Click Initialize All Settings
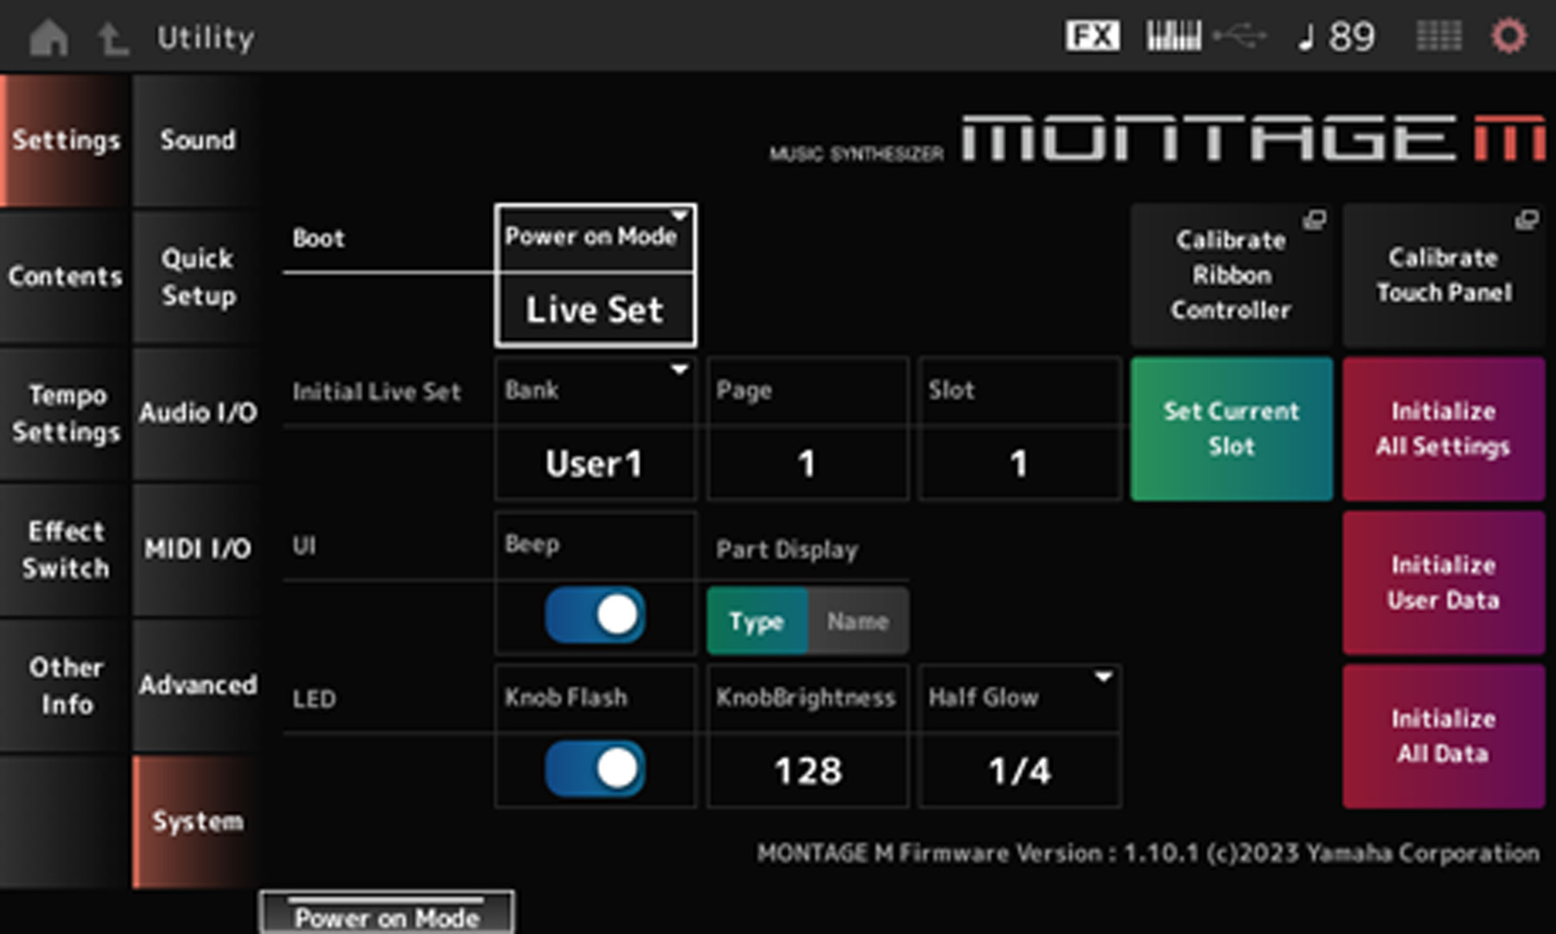Screen dimensions: 1556x934 pyautogui.click(x=1442, y=428)
